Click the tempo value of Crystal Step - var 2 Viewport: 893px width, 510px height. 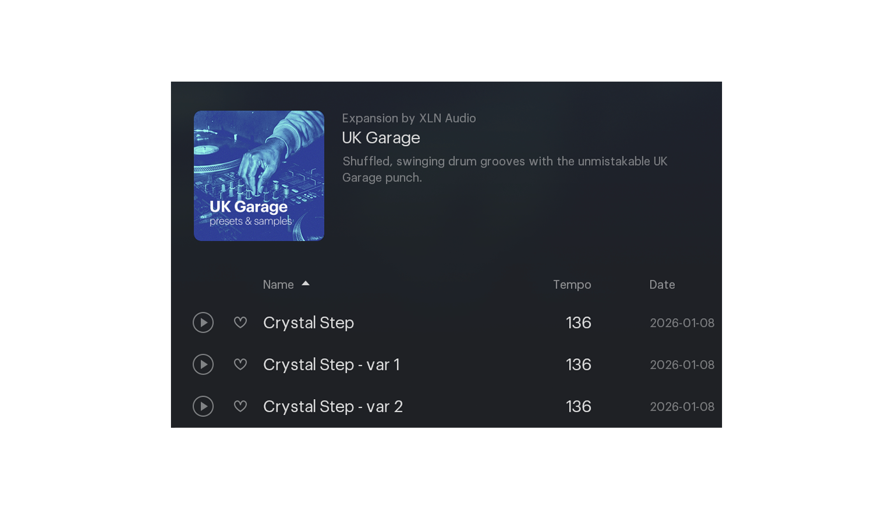pyautogui.click(x=579, y=406)
